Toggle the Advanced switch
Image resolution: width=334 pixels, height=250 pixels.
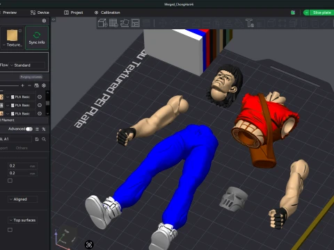click(29, 129)
